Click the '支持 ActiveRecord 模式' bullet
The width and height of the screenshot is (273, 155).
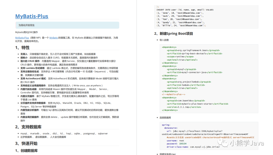coord(70,80)
